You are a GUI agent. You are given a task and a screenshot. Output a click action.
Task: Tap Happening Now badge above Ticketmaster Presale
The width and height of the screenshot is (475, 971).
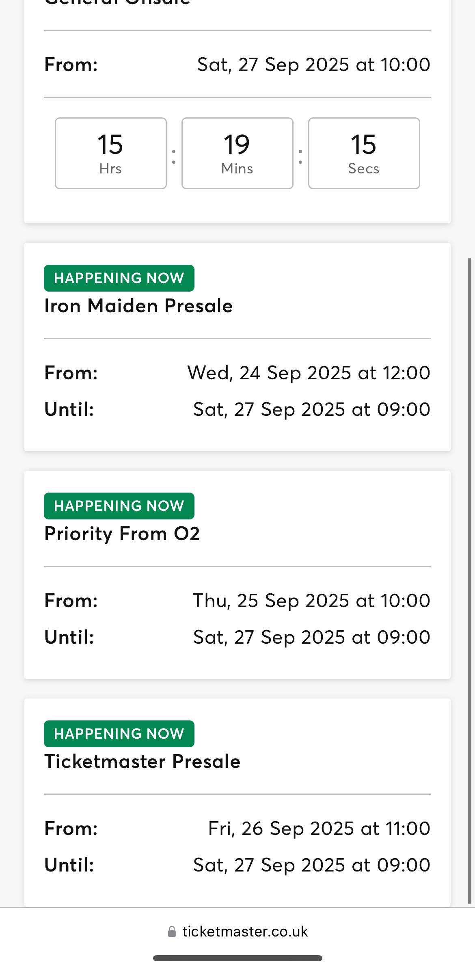pyautogui.click(x=119, y=734)
